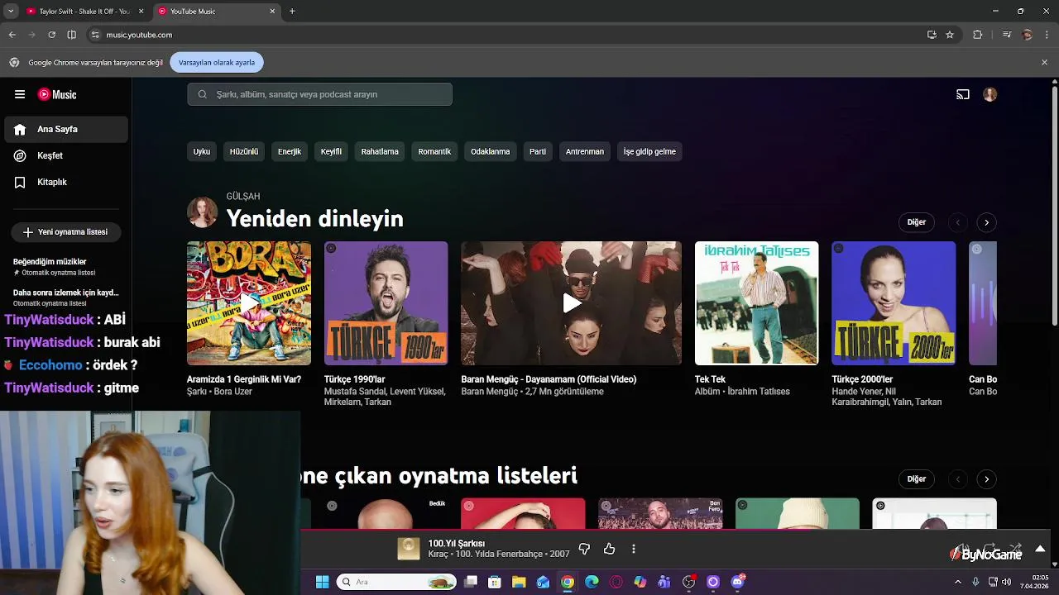Select the Antrenman mood chip
Image resolution: width=1059 pixels, height=595 pixels.
coord(585,152)
